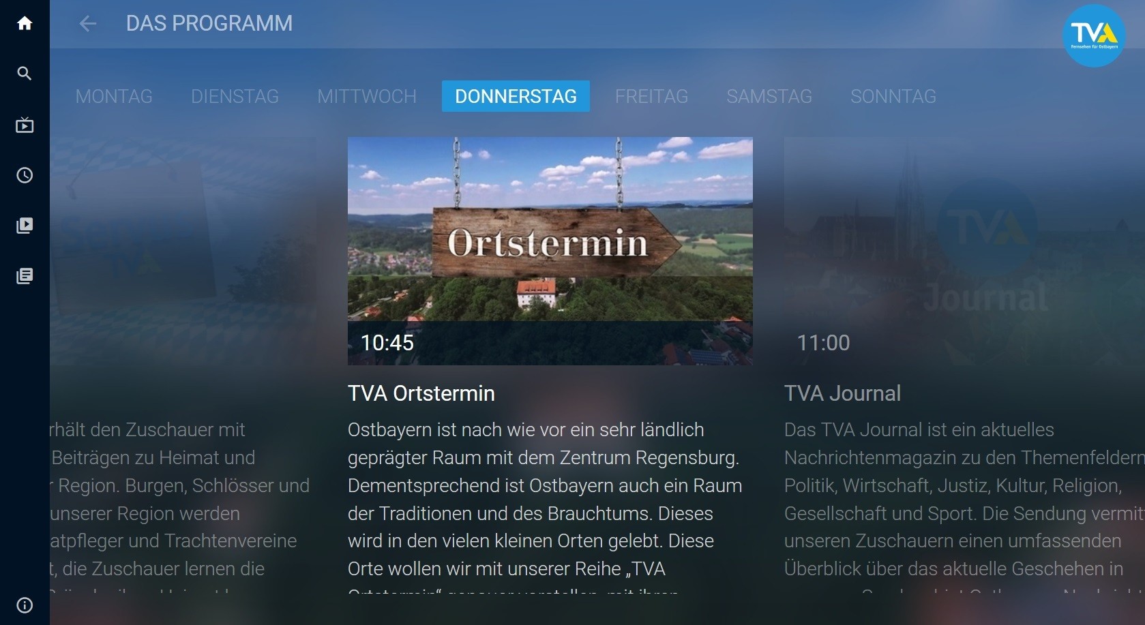Switch to the Dienstag tab
Viewport: 1145px width, 625px height.
[x=235, y=96]
